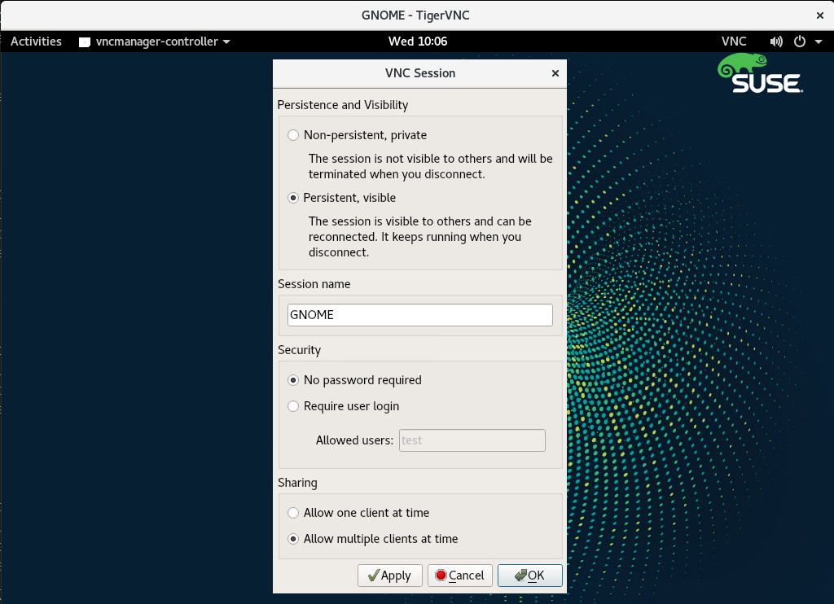This screenshot has width=834, height=604.
Task: Click the Session name text field
Action: pos(419,315)
